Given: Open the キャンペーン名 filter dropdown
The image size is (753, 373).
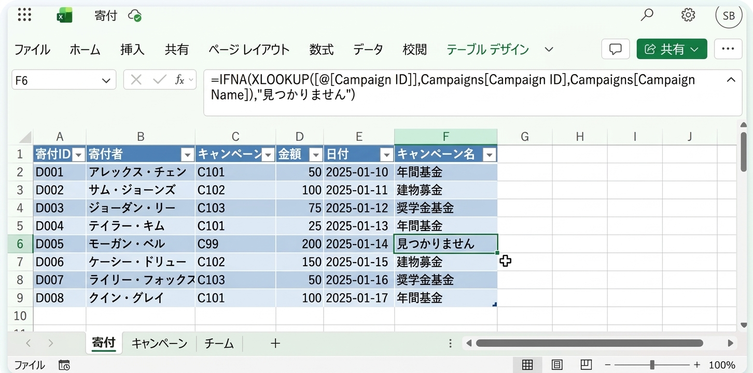Looking at the screenshot, I should [x=489, y=154].
